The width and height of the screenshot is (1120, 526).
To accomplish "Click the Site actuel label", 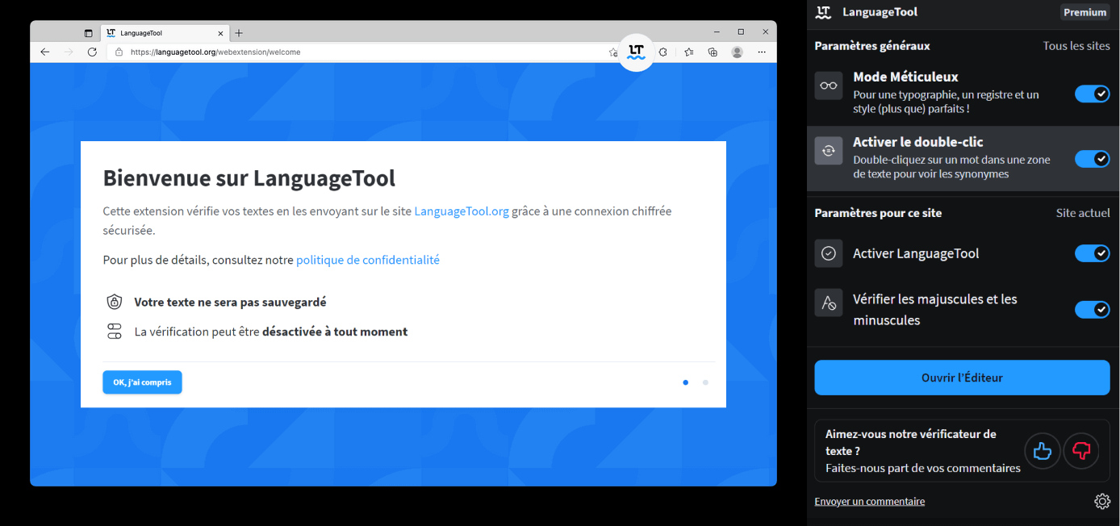I will pyautogui.click(x=1083, y=213).
